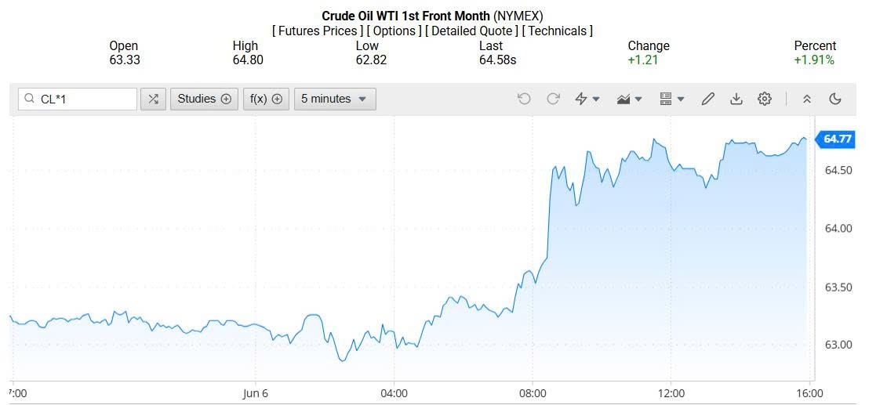Image resolution: width=869 pixels, height=405 pixels.
Task: Open chart settings gear
Action: pyautogui.click(x=765, y=99)
